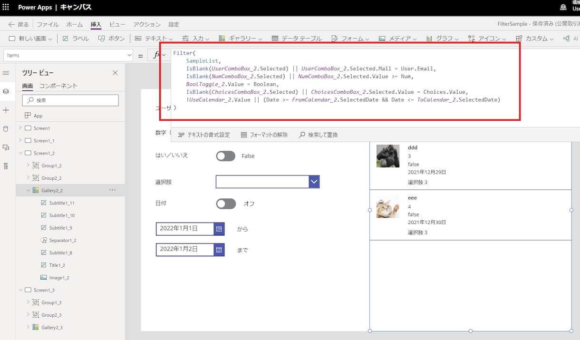Screen dimensions: 580x340
Task: Click the environment icon in header
Action: pyautogui.click(x=563, y=7)
